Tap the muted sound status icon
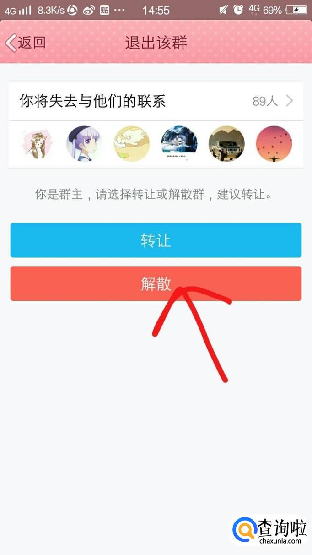The width and height of the screenshot is (312, 555). (223, 10)
